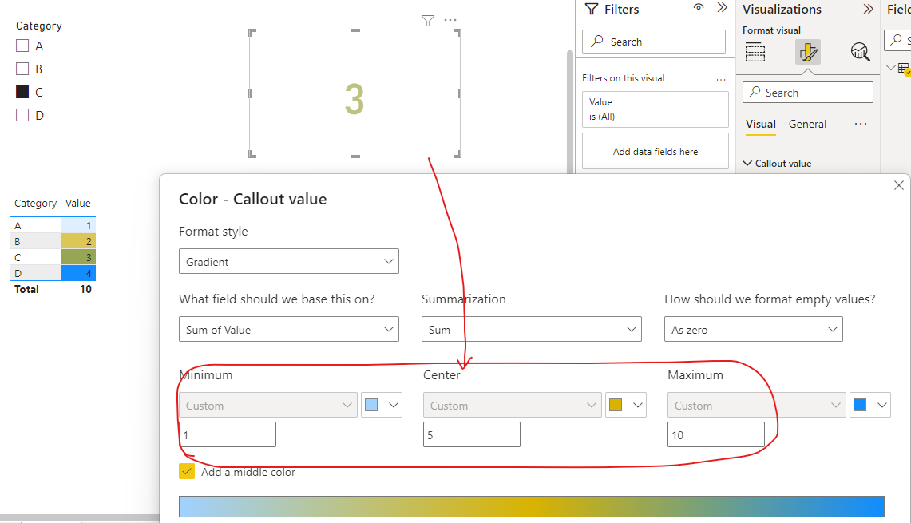This screenshot has width=911, height=523.
Task: Select table cell with value 4
Action: [x=78, y=273]
